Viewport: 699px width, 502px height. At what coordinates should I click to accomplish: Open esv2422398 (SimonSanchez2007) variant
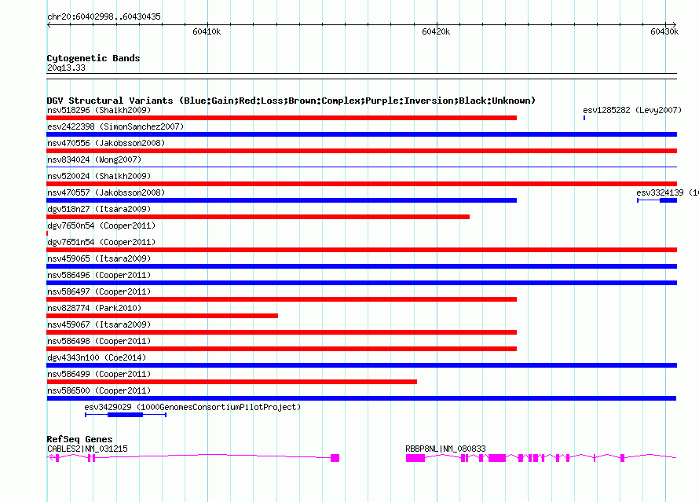pyautogui.click(x=115, y=126)
